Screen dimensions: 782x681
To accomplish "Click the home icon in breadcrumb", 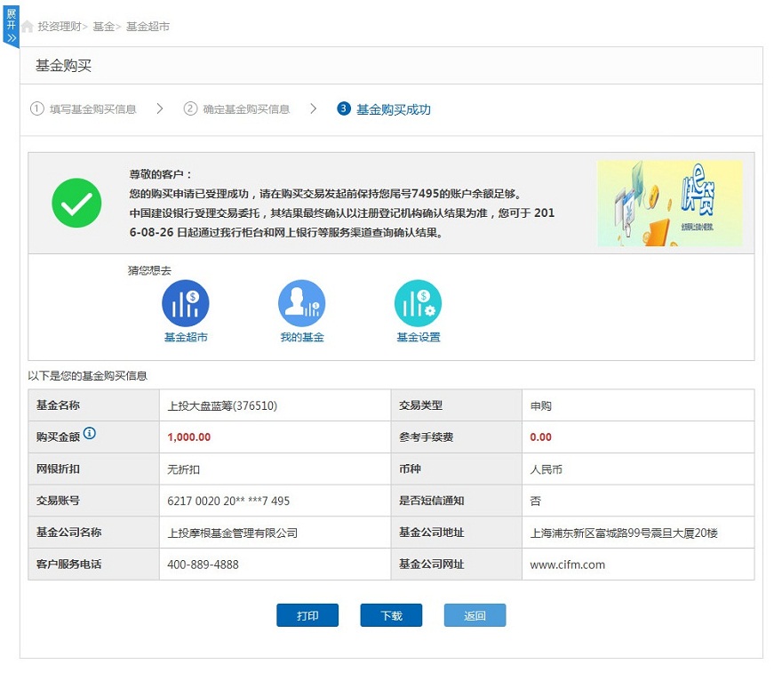I will click(x=28, y=27).
